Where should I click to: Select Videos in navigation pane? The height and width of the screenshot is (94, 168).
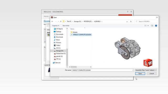tap(57, 45)
